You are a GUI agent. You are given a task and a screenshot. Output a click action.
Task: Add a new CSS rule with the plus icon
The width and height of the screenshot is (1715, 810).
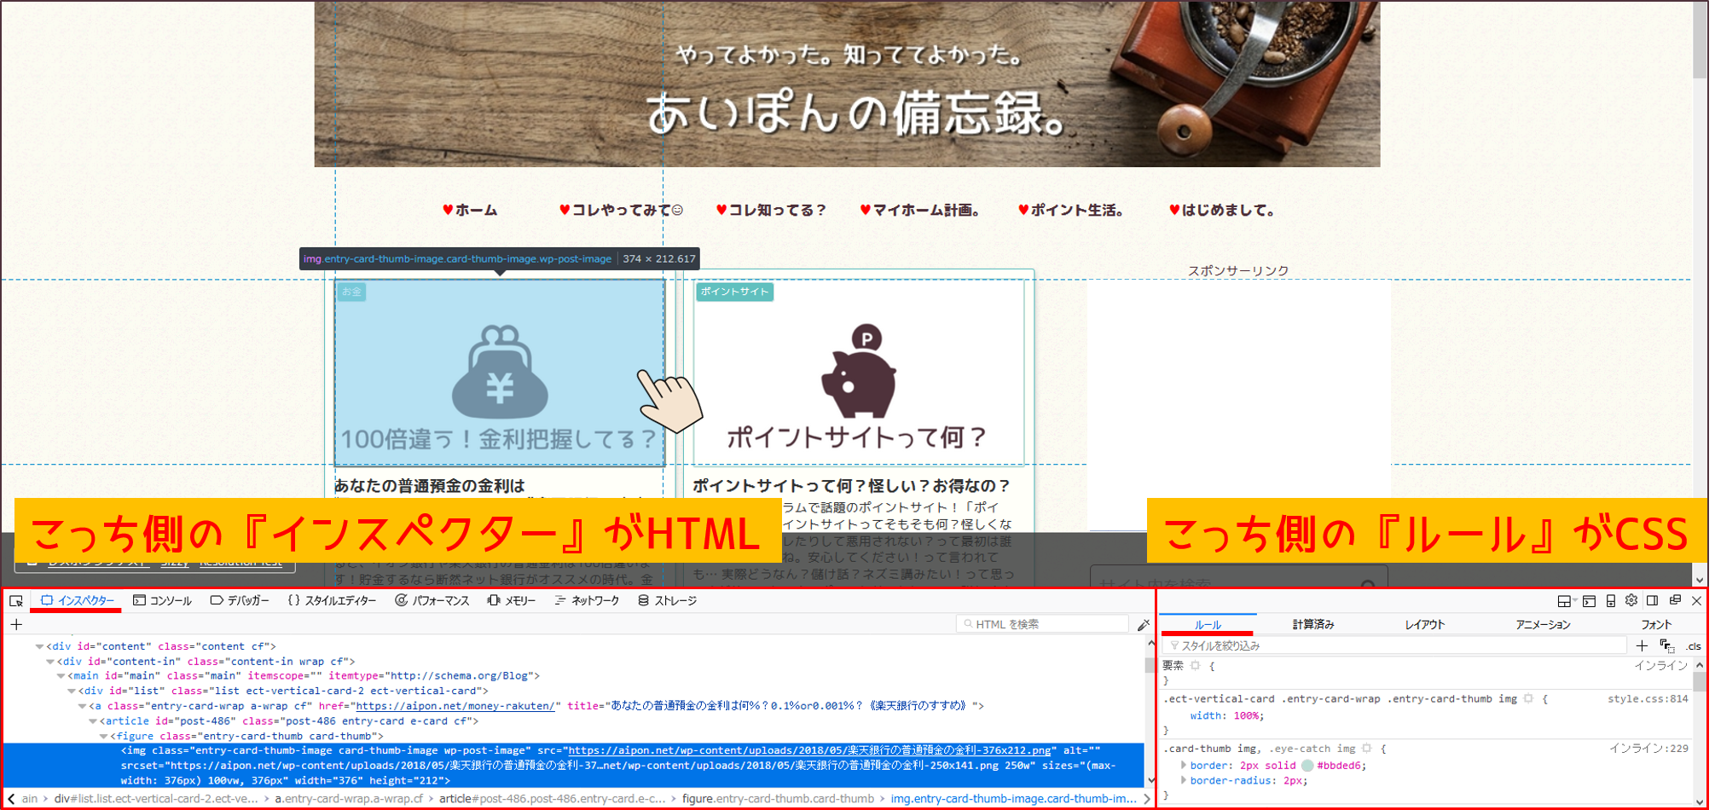pos(1642,645)
